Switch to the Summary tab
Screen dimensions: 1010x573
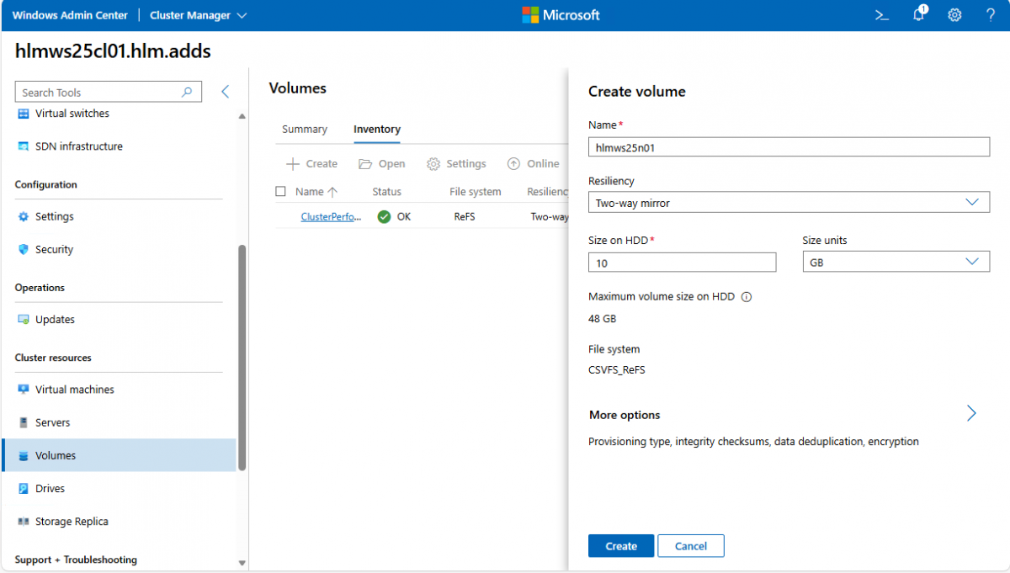point(304,130)
